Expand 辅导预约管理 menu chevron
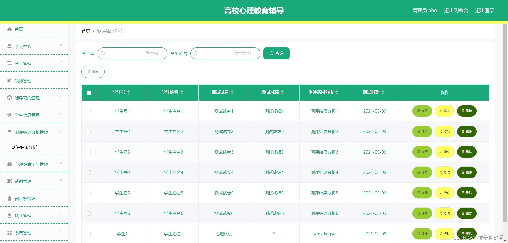The image size is (508, 243). (x=60, y=97)
